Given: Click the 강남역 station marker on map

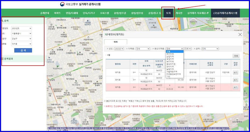Looking at the screenshot, I should [x=48, y=80].
